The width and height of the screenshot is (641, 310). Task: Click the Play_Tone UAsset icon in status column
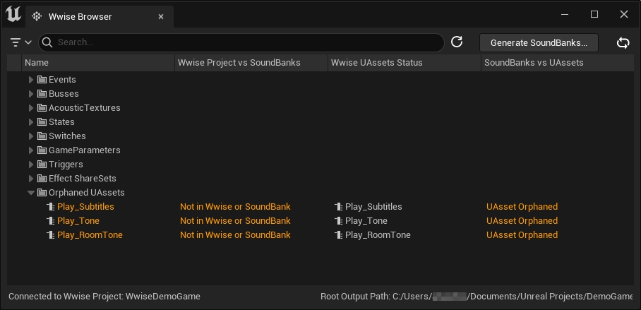click(x=339, y=221)
